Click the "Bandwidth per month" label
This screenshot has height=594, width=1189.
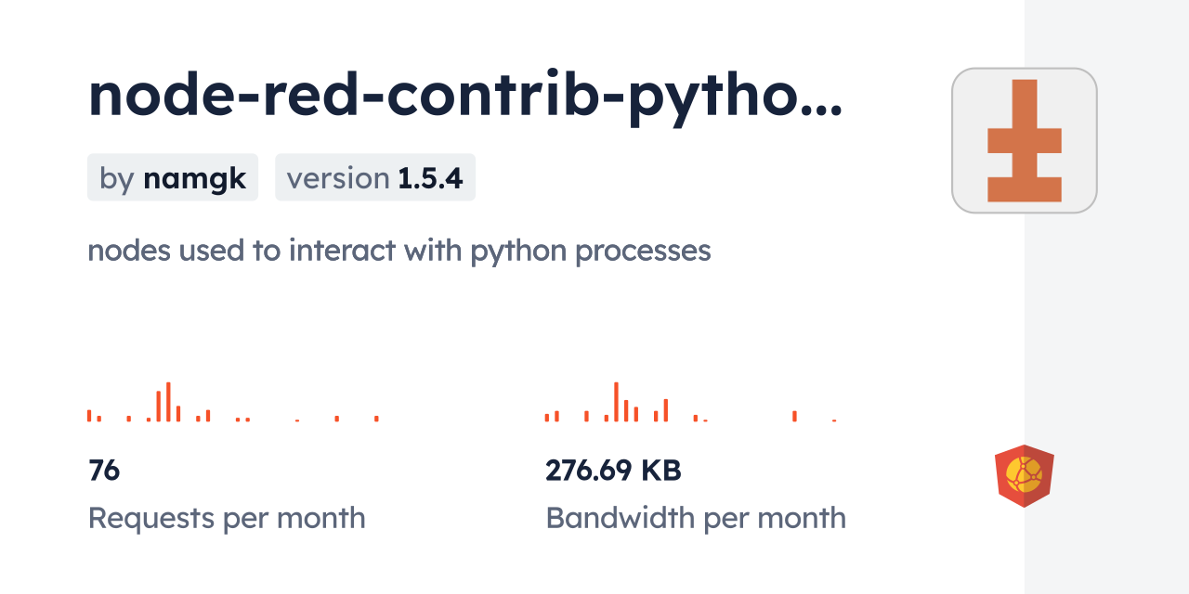[695, 518]
